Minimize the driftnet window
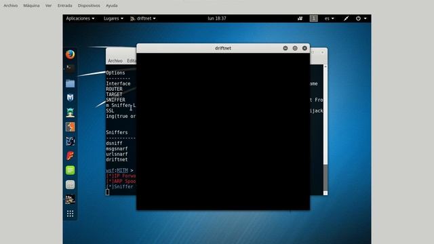The image size is (434, 244). (x=285, y=48)
